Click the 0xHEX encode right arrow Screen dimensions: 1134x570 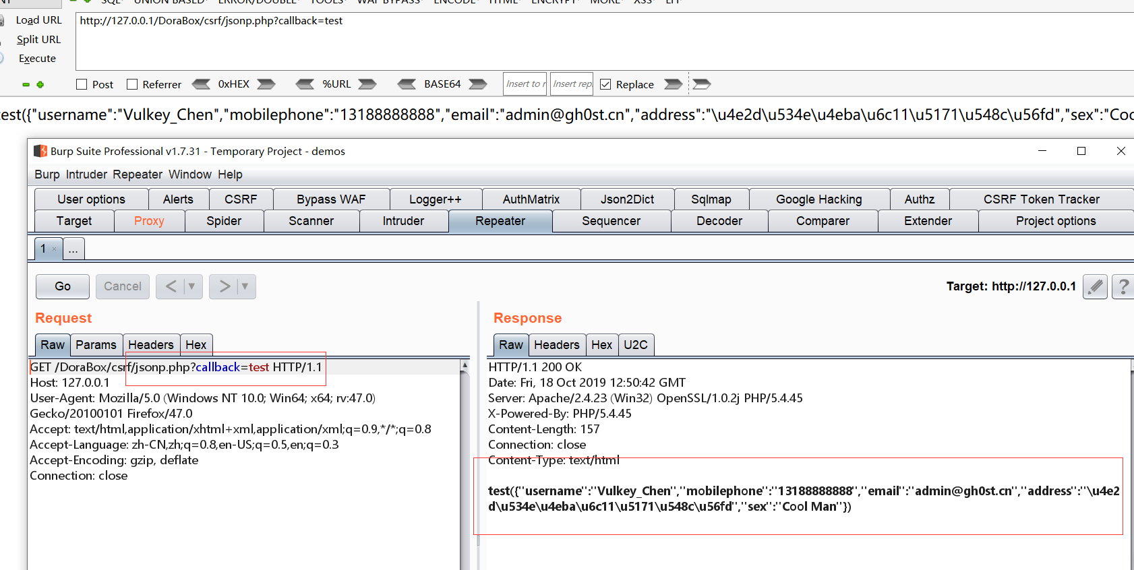click(x=266, y=84)
